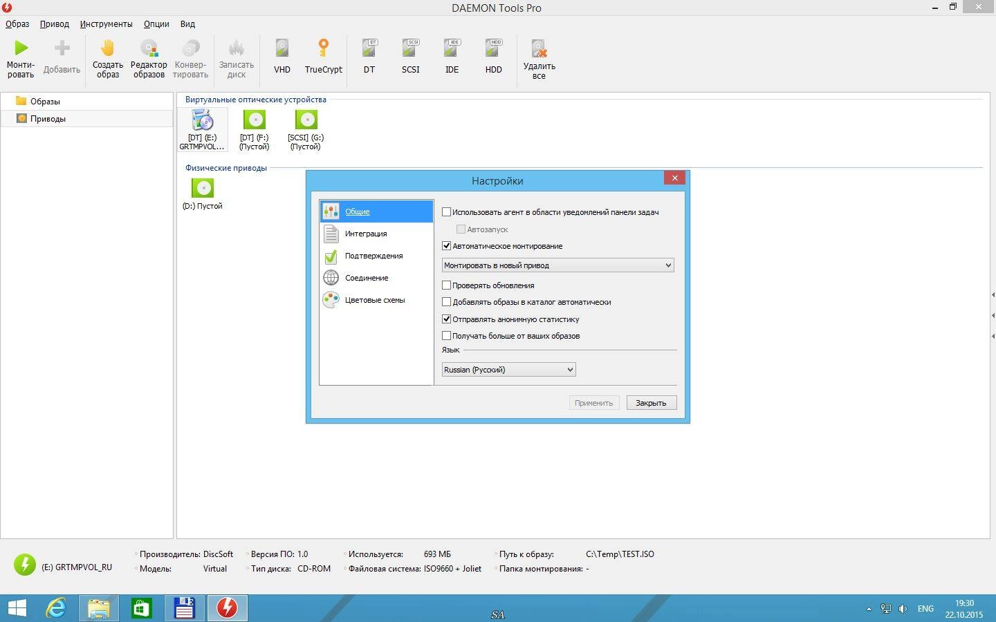Image resolution: width=996 pixels, height=622 pixels.
Task: Open the Образ menu
Action: click(17, 23)
